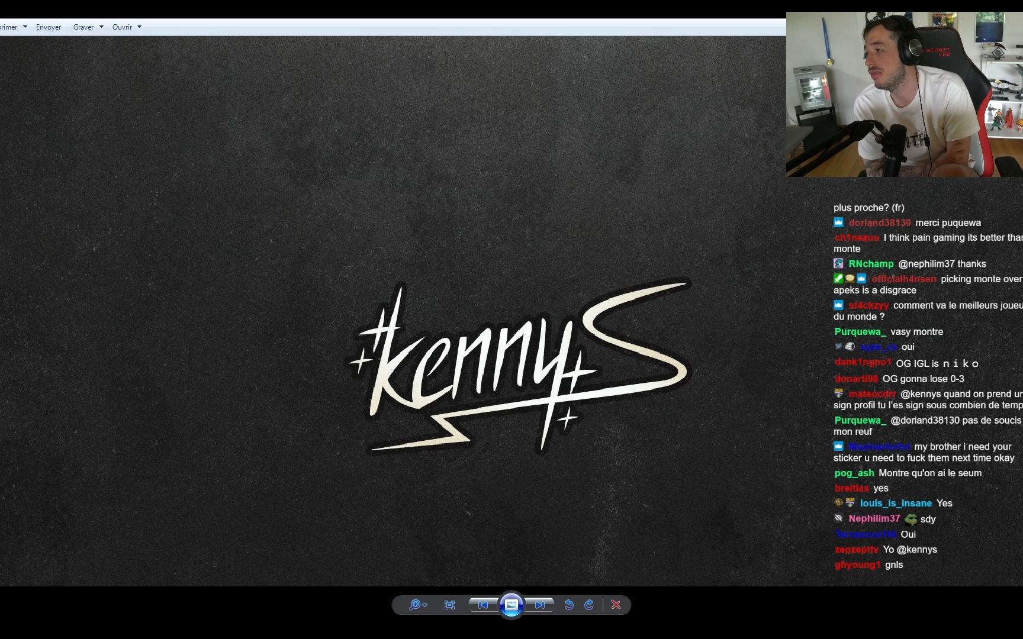
Task: Rotate the image counterclockwise
Action: coord(569,605)
